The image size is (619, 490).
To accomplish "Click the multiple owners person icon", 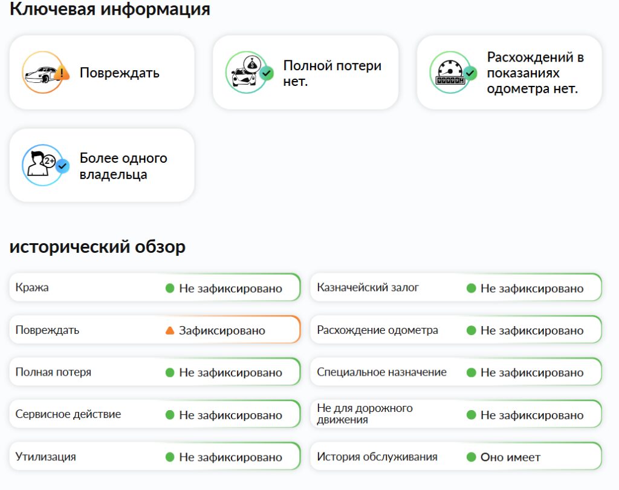I will click(45, 165).
